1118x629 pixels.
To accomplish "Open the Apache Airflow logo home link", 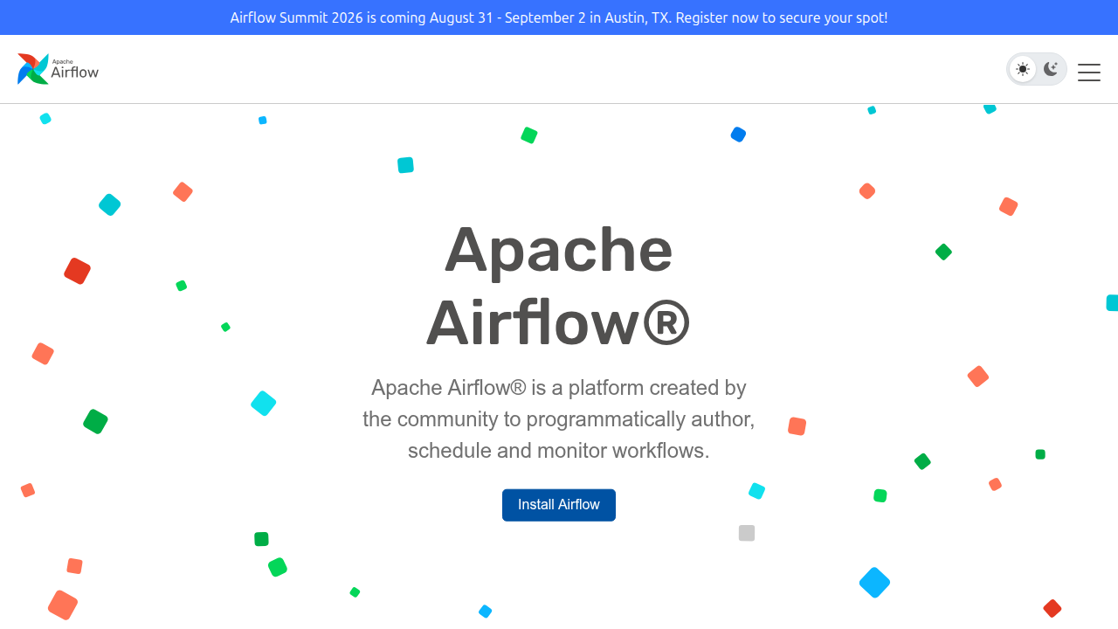I will [59, 69].
